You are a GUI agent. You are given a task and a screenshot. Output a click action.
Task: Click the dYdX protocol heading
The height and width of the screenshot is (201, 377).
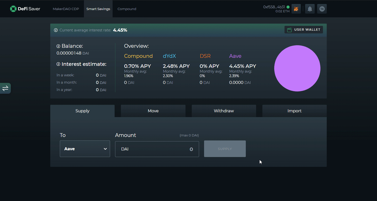pyautogui.click(x=169, y=56)
